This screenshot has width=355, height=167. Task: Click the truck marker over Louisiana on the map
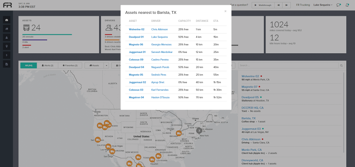pyautogui.click(x=158, y=156)
